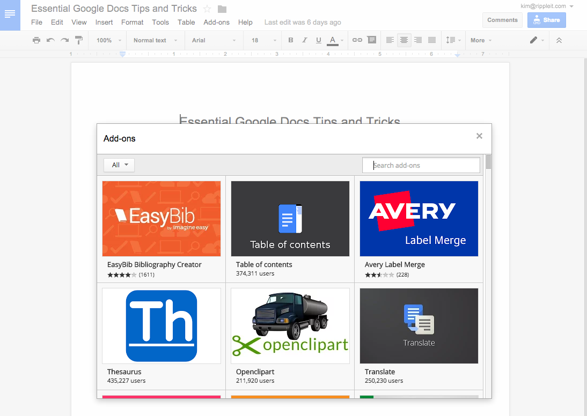The width and height of the screenshot is (587, 416).
Task: Open the Table of contents add-on thumbnail
Action: 290,219
